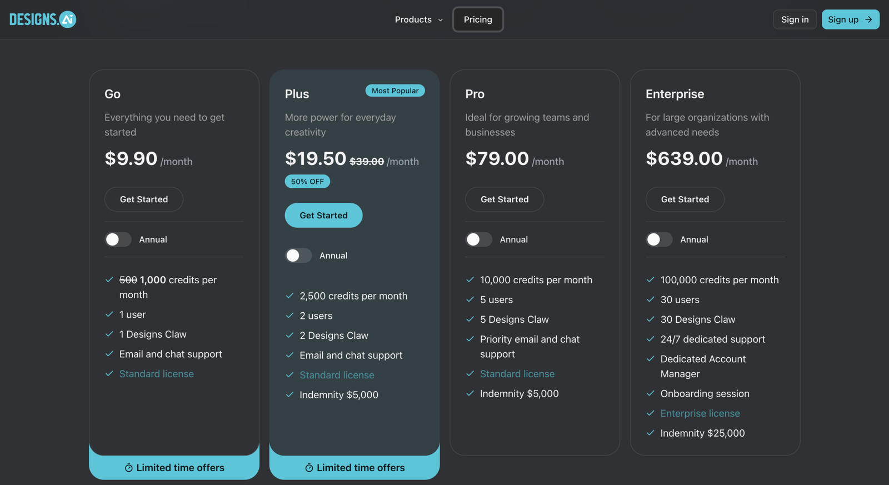Viewport: 889px width, 485px height.
Task: Click the Enterprise plan heading
Action: [x=675, y=94]
